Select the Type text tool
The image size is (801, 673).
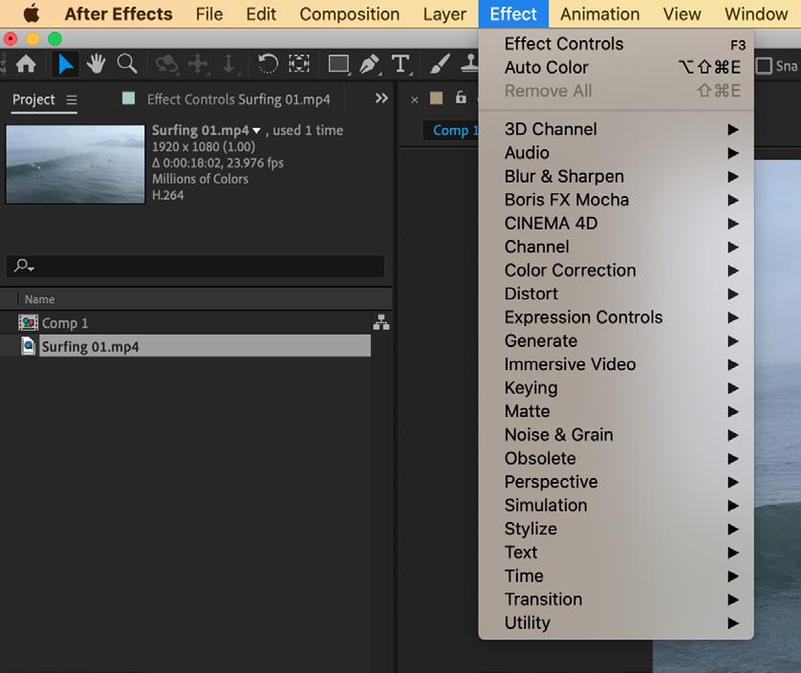point(401,64)
